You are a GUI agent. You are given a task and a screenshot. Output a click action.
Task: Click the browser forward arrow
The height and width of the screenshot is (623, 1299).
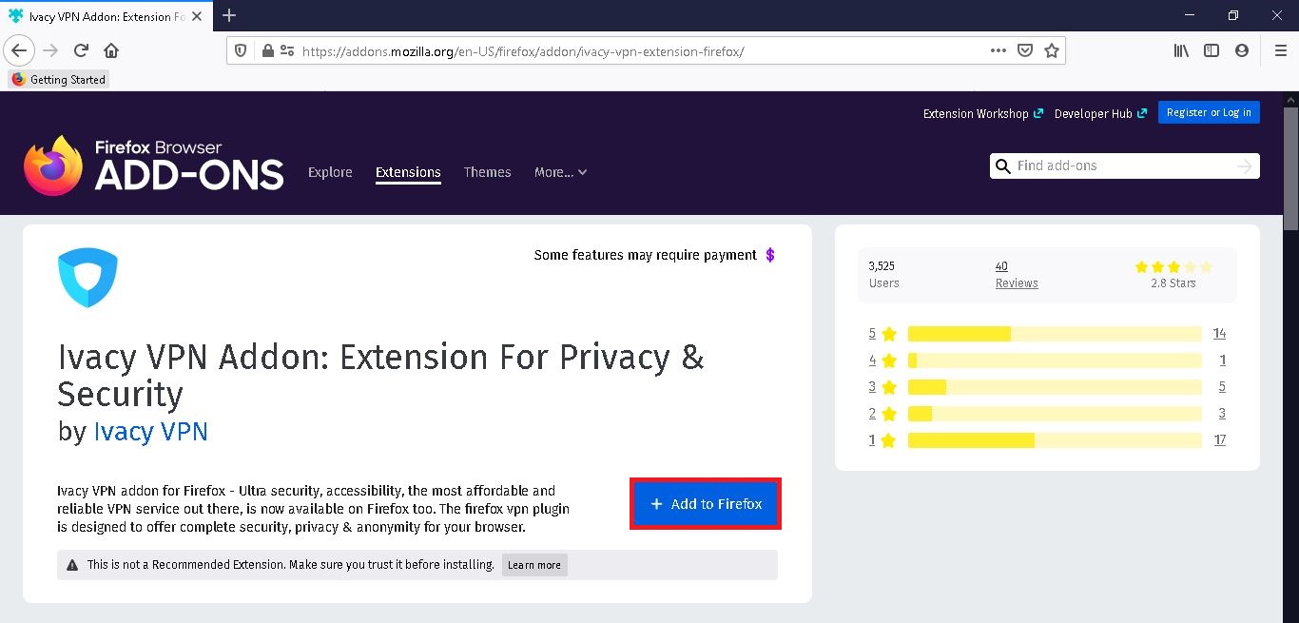[50, 50]
